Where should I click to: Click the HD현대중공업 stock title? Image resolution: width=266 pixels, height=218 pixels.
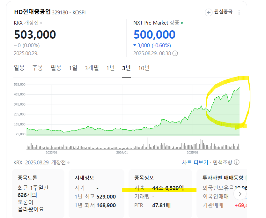(x=33, y=12)
